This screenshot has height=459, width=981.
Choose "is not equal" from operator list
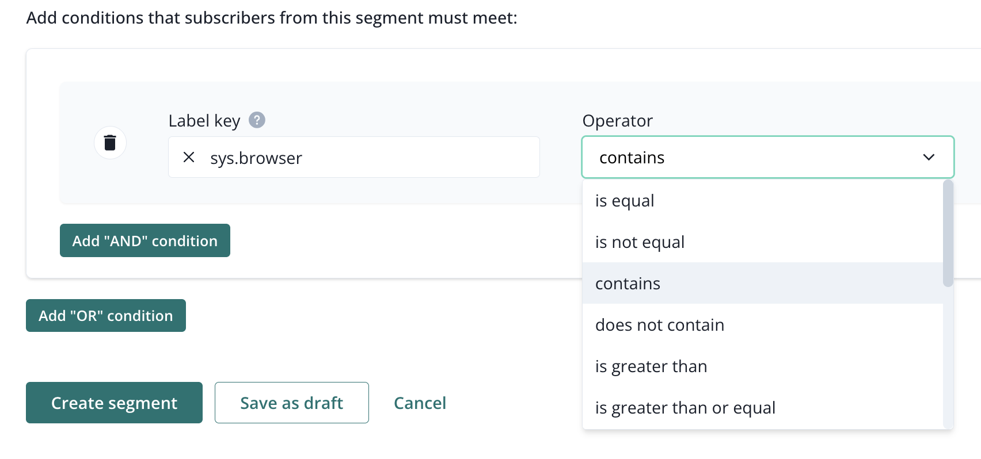pos(640,242)
